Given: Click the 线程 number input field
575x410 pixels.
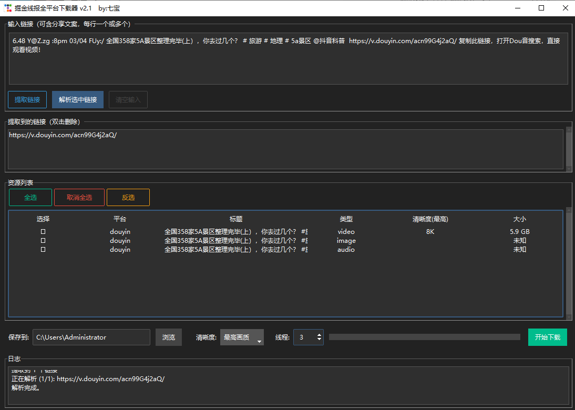Looking at the screenshot, I should (305, 337).
